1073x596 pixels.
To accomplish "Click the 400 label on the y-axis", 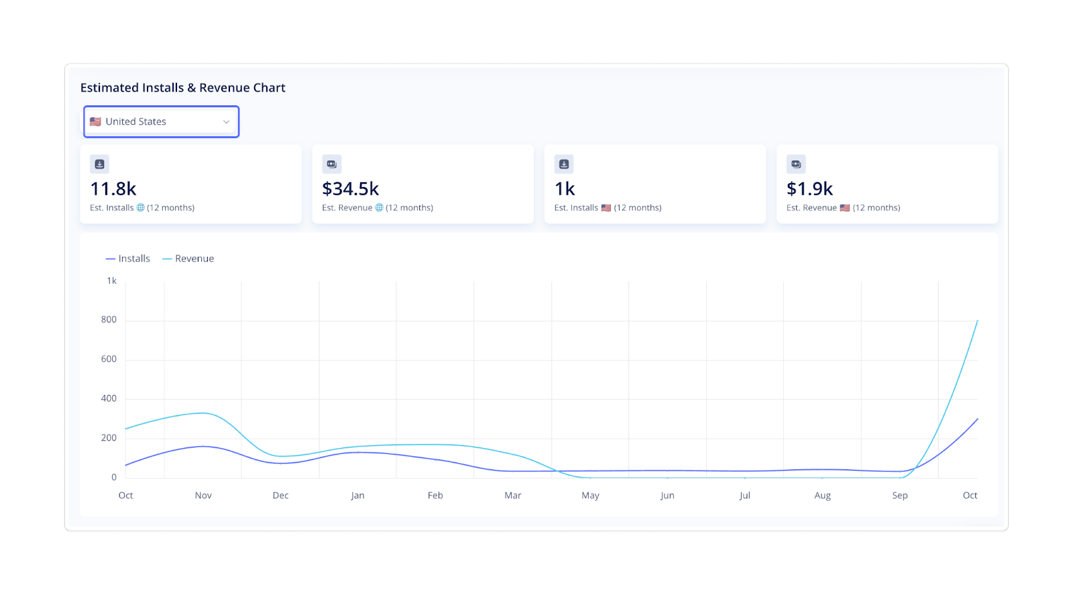I will 109,398.
